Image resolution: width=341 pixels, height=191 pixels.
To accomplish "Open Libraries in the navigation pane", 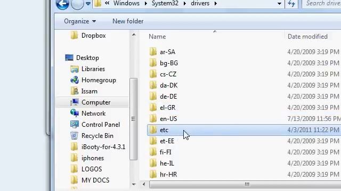I will tap(93, 69).
